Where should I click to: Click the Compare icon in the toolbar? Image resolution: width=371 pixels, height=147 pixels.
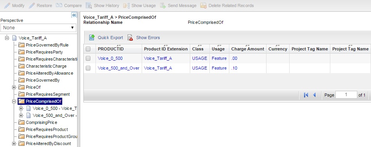[x=59, y=5]
